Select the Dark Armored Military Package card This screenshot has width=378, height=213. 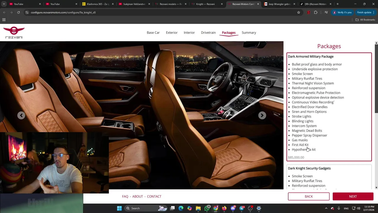click(x=329, y=107)
